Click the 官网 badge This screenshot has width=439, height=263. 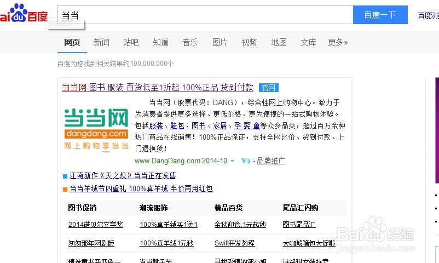(269, 88)
